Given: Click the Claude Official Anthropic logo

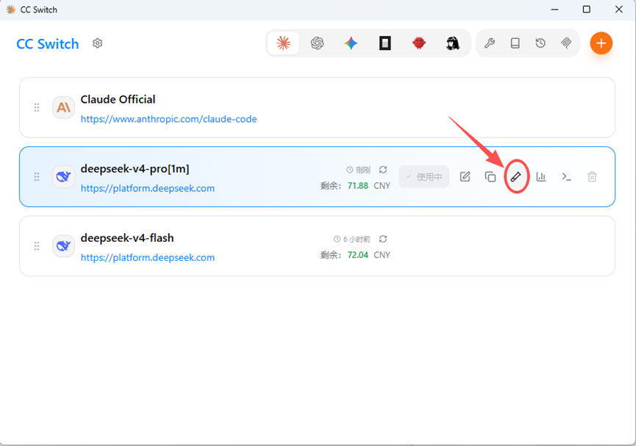Looking at the screenshot, I should coord(64,107).
